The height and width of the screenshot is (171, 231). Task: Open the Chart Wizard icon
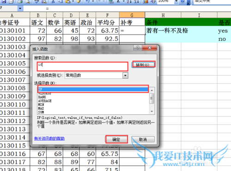tap(146, 1)
